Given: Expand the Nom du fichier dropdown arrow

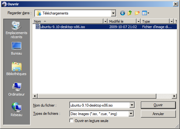Looking at the screenshot, I should 132,105.
